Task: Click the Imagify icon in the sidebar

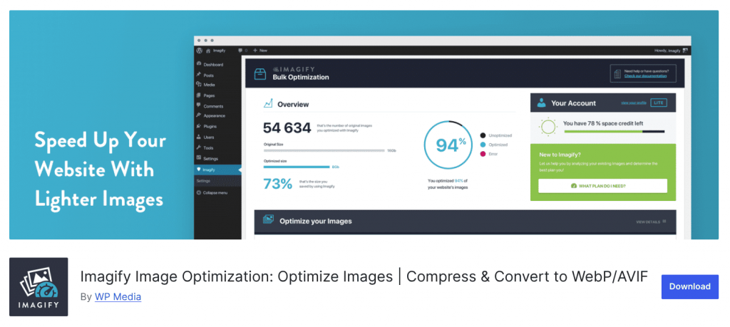Action: pos(199,170)
